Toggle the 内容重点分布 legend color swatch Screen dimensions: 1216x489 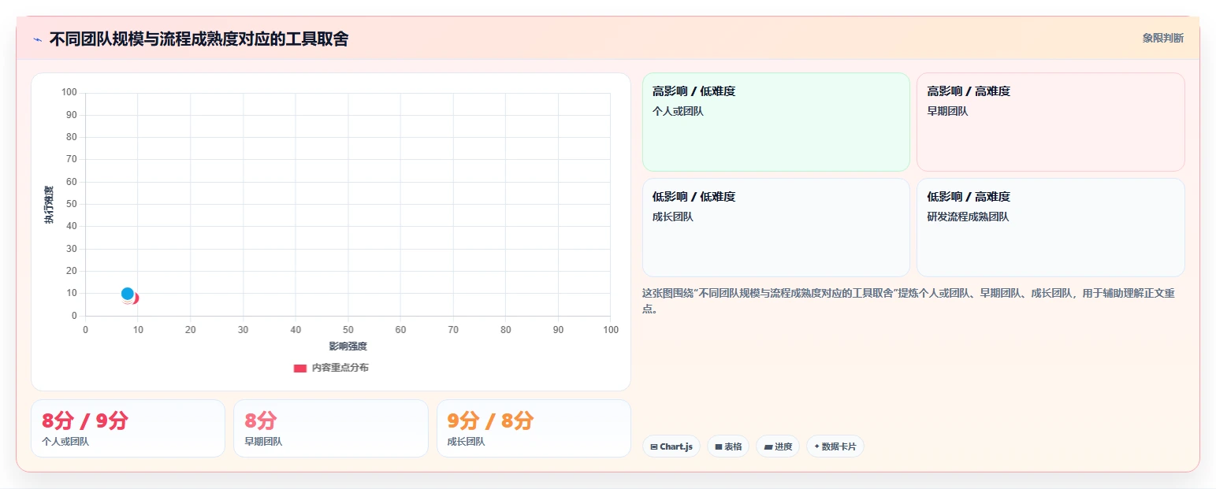[x=300, y=368]
